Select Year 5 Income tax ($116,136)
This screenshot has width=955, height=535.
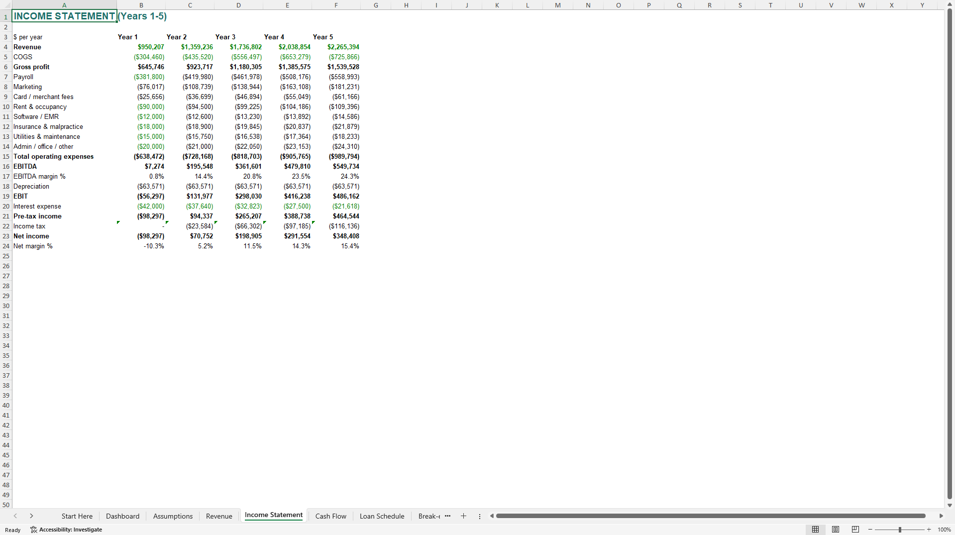(x=336, y=226)
